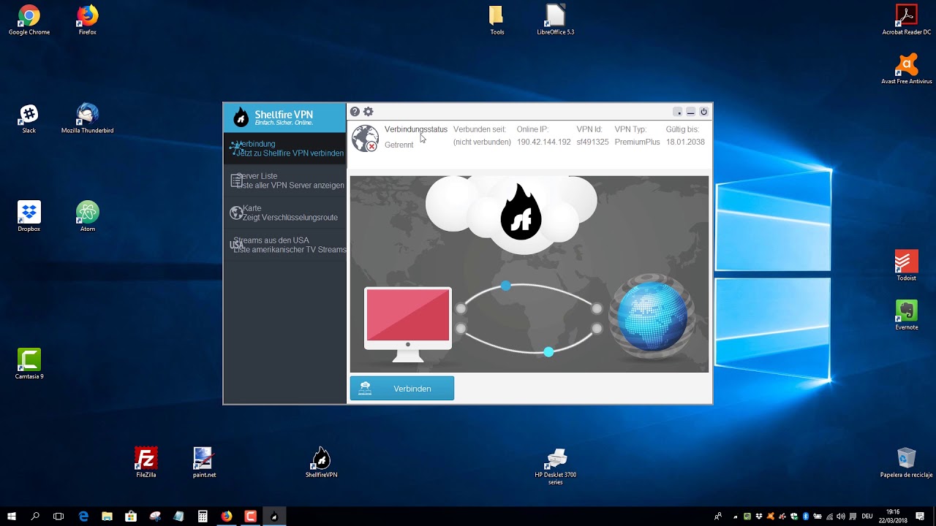The width and height of the screenshot is (936, 526).
Task: Click the power button in Shellfire VPN
Action: tap(703, 112)
